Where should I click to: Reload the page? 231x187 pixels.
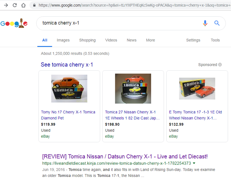(15, 5)
